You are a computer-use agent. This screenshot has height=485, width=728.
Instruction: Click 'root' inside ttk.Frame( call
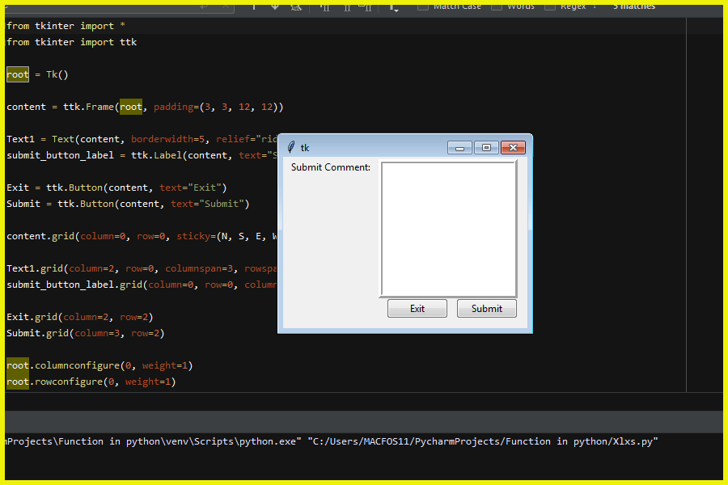coord(131,107)
